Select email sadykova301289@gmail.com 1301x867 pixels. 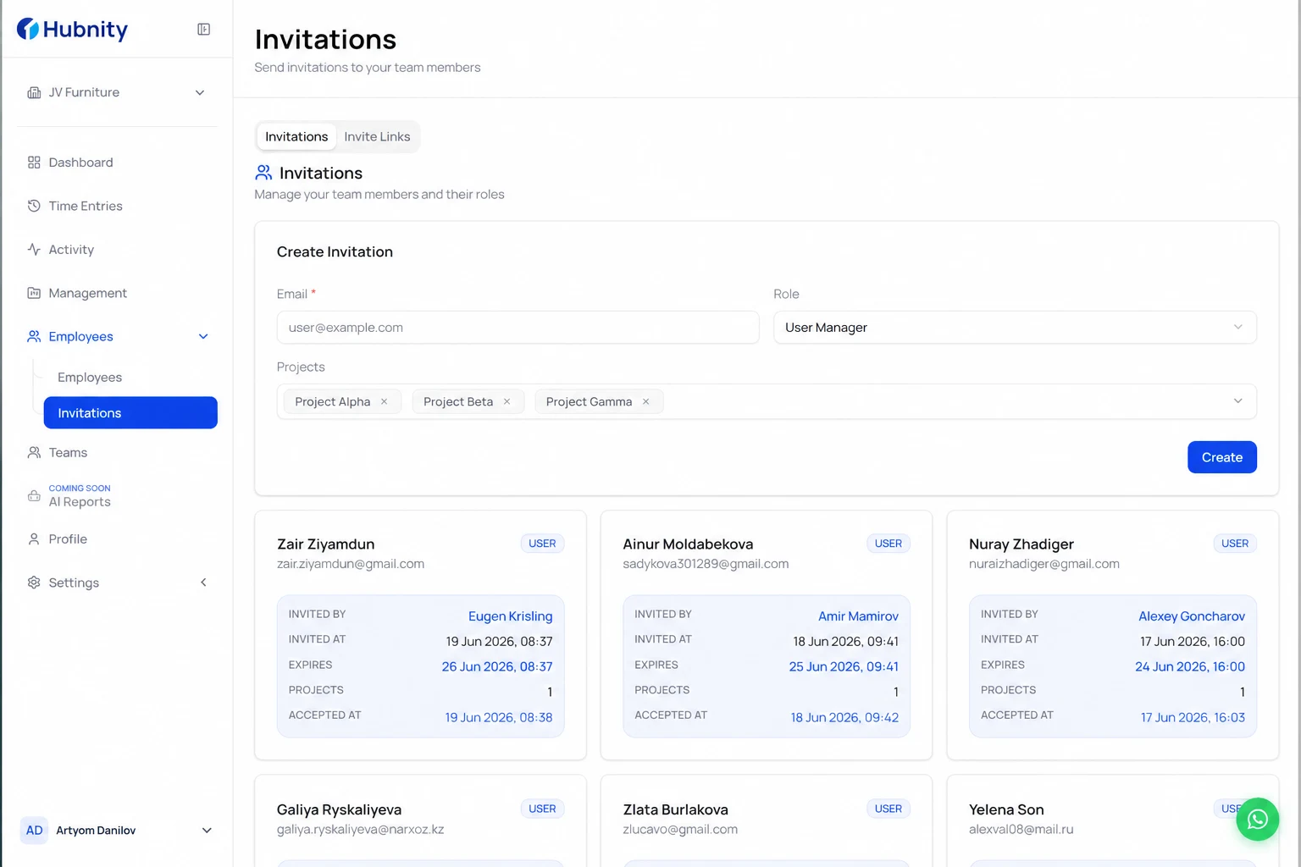[x=706, y=564]
